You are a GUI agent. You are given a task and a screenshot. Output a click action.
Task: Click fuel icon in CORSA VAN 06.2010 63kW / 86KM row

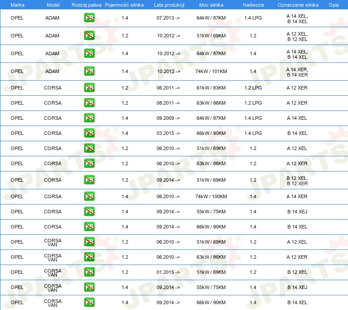pos(89,257)
